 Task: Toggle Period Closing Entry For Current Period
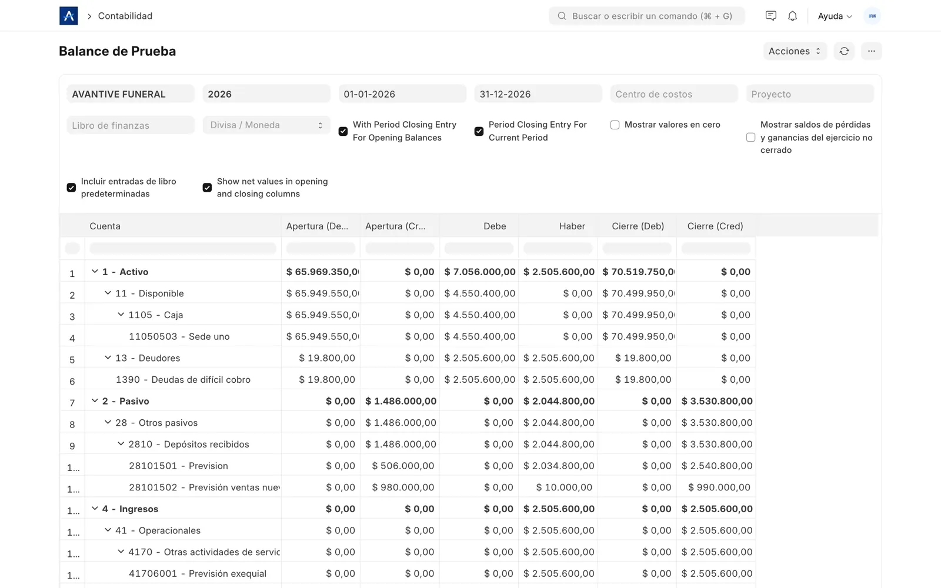pos(479,131)
